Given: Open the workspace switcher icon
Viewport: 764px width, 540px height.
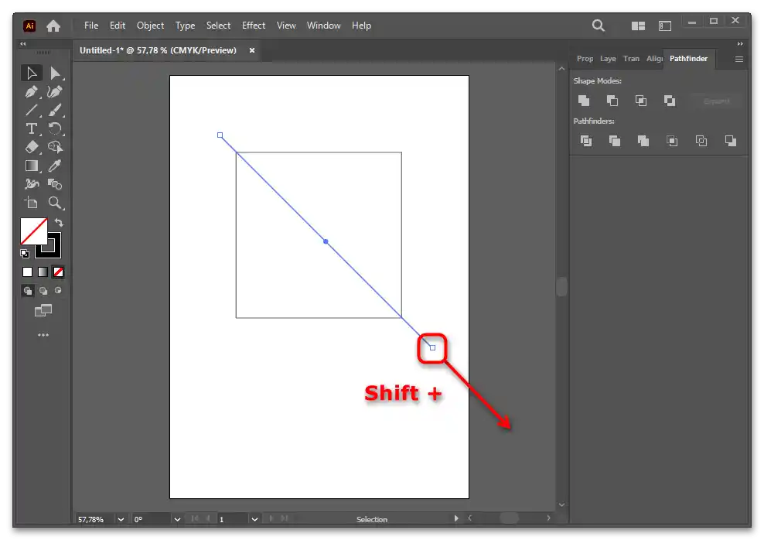Looking at the screenshot, I should [x=665, y=26].
